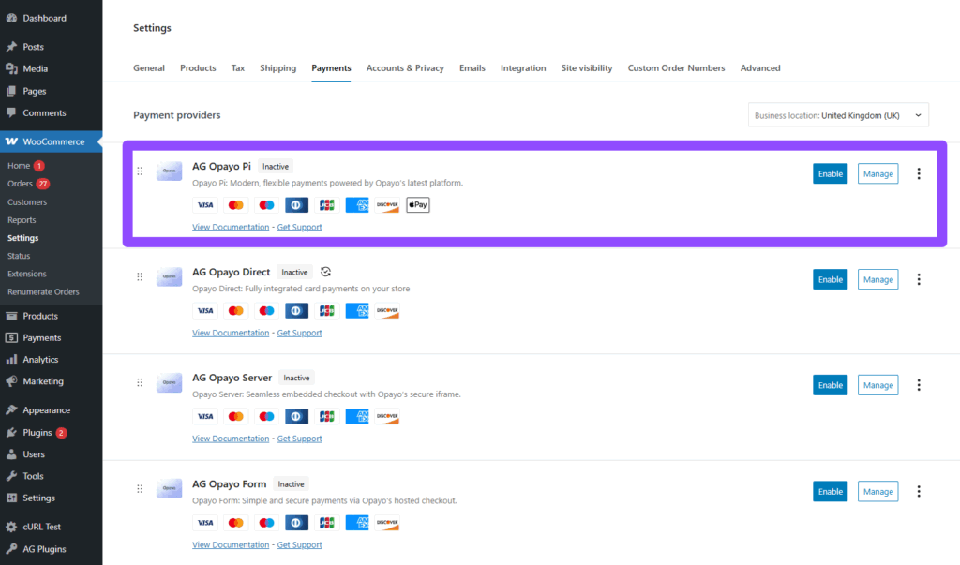Click the refresh icon beside AG Opayo Direct
This screenshot has width=960, height=565.
(x=325, y=272)
